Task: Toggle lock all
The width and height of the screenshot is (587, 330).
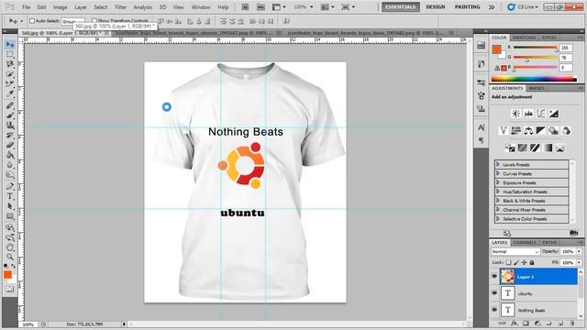Action: click(x=532, y=263)
